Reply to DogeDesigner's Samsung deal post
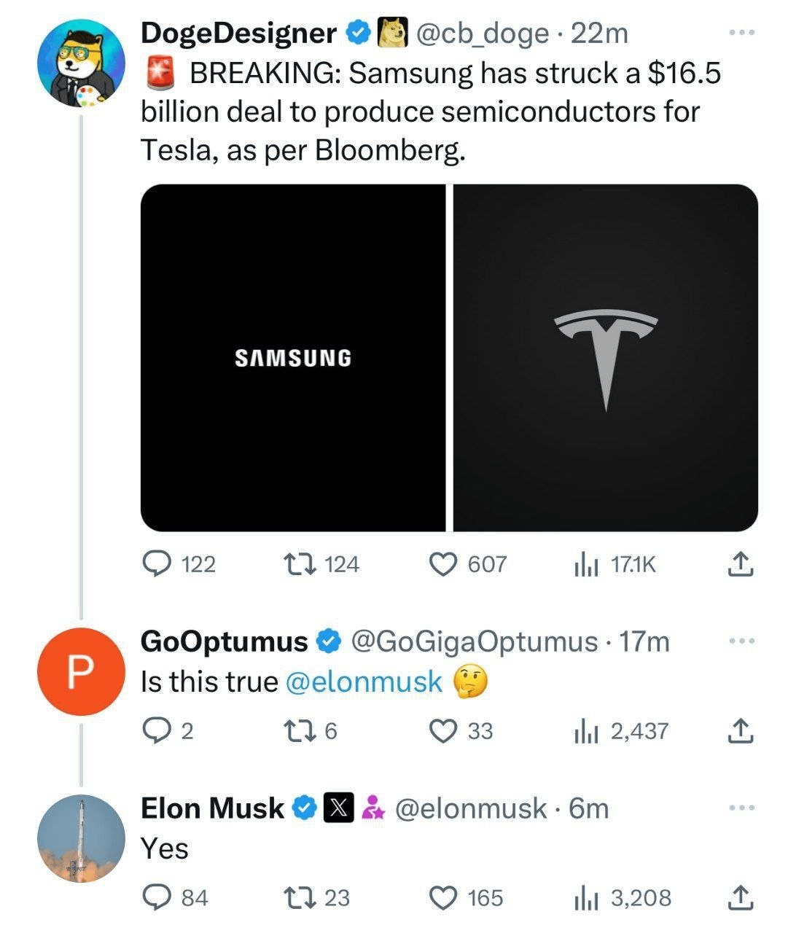Screen dimensions: 796x933 click(x=155, y=563)
